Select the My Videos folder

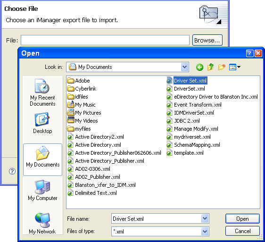(83, 121)
